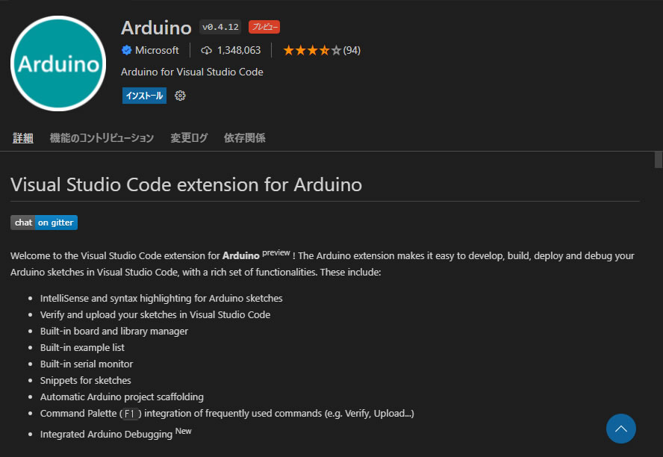Image resolution: width=663 pixels, height=457 pixels.
Task: Click the red プレビュー badge
Action: tap(264, 27)
